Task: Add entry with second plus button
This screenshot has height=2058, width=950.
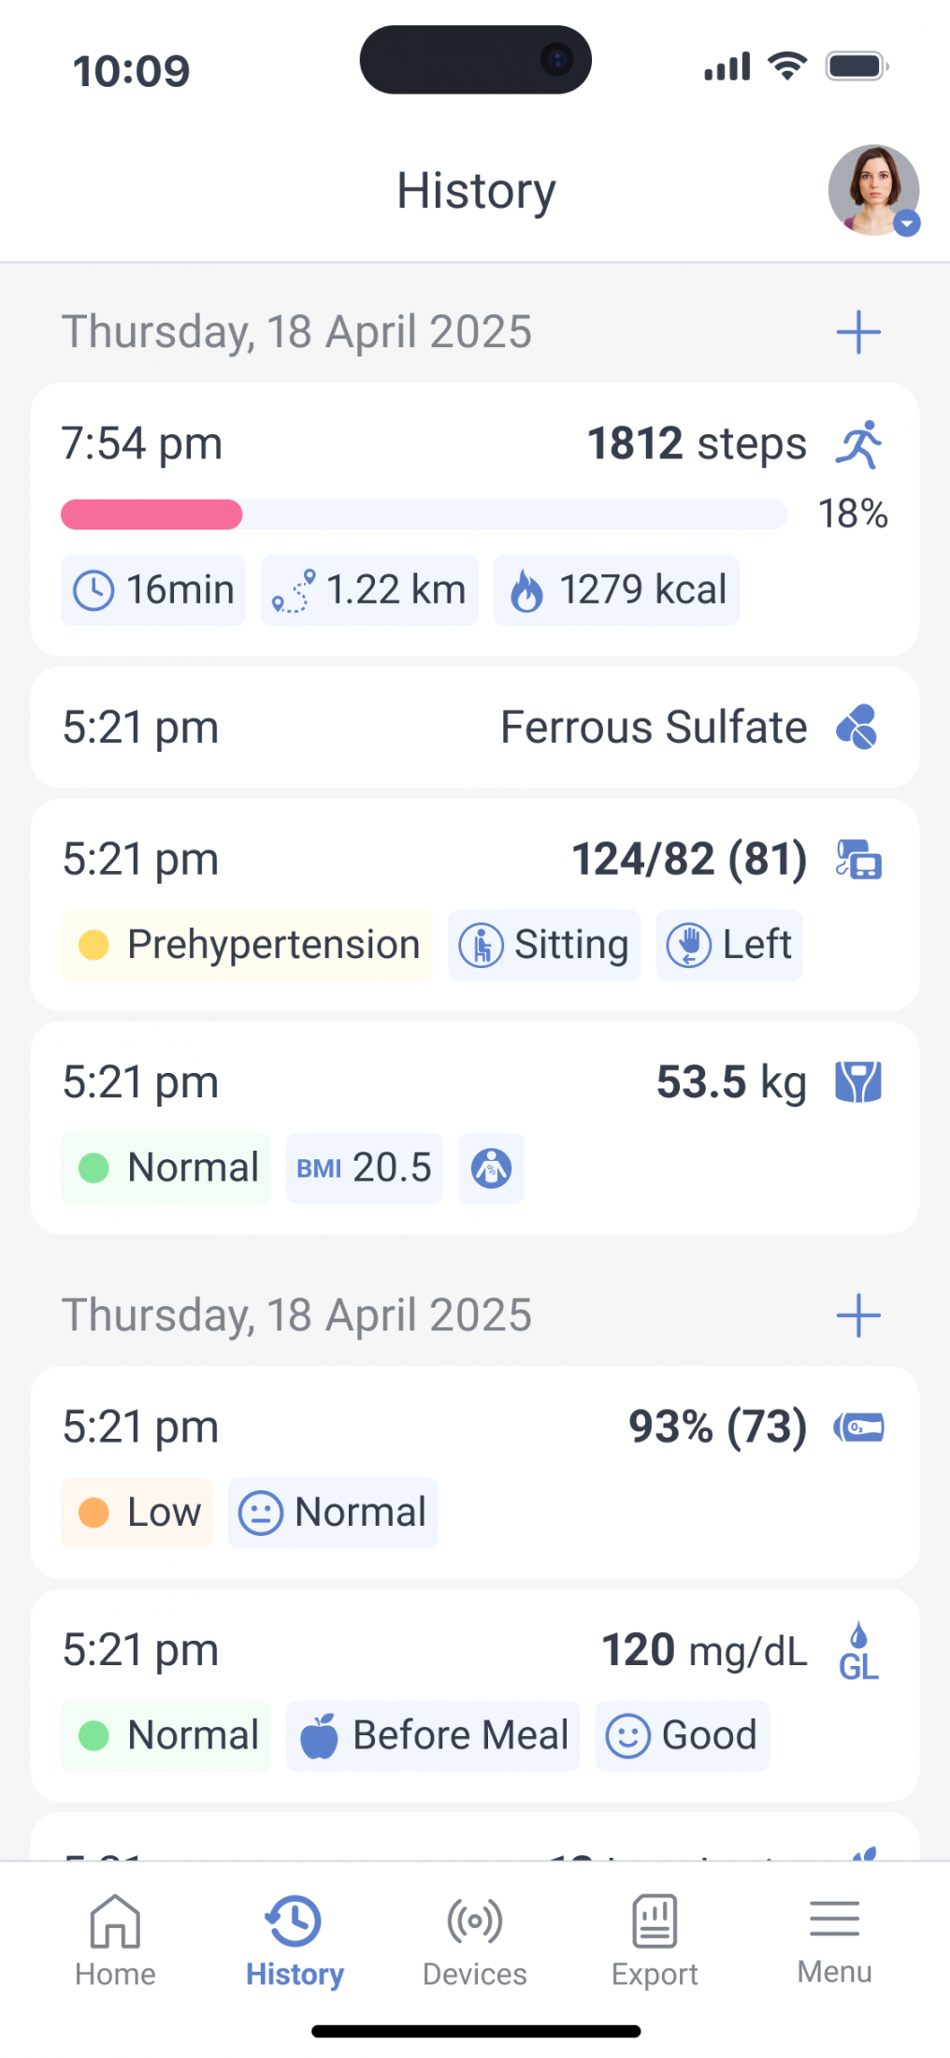Action: click(858, 1316)
